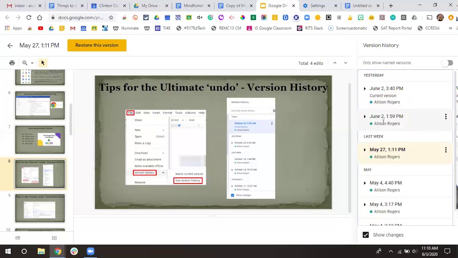Image resolution: width=458 pixels, height=258 pixels.
Task: Switch to filmstrip view icon
Action: coord(18,238)
